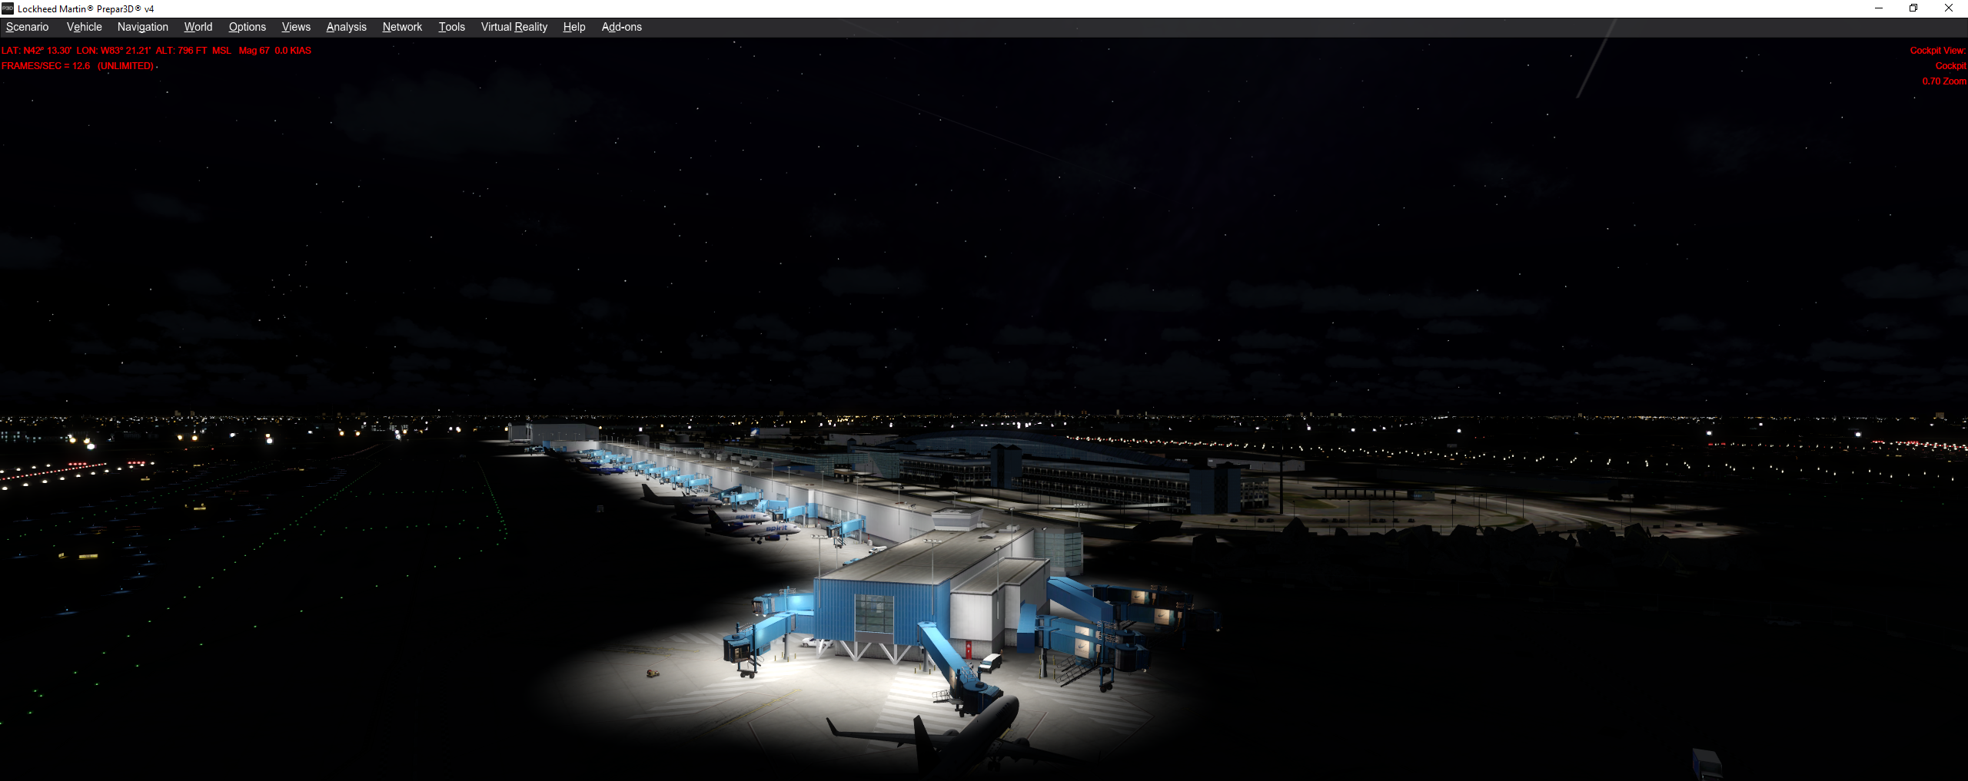Close the Prepar3D window
The image size is (1968, 781).
click(1949, 8)
